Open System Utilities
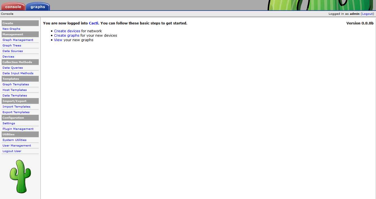The width and height of the screenshot is (376, 199). pos(14,140)
